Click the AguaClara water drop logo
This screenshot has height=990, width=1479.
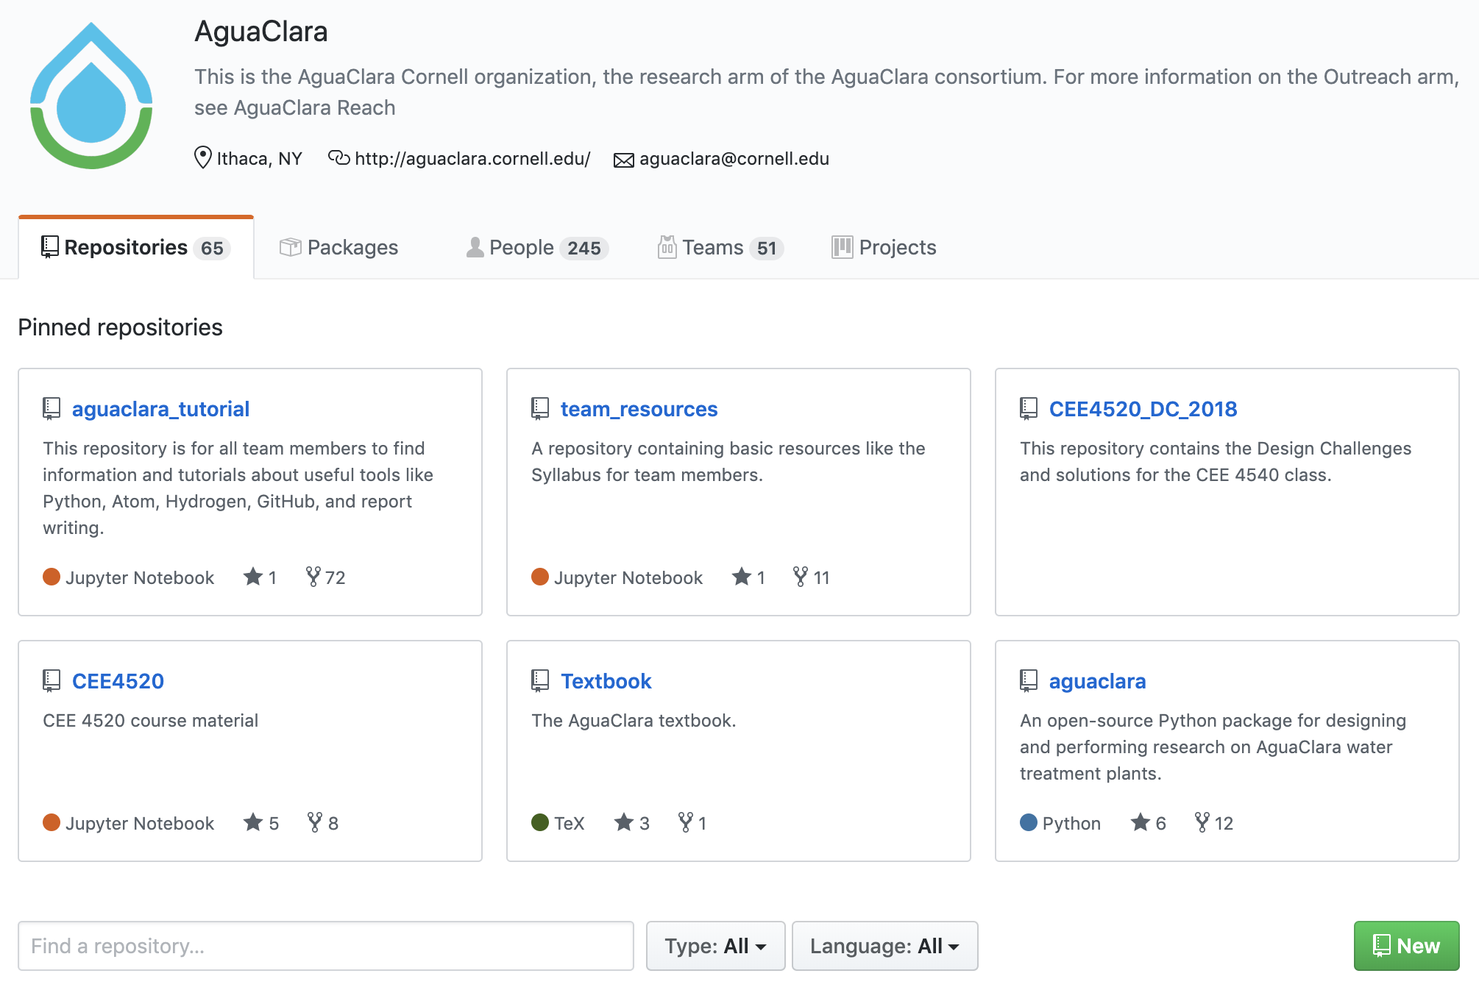pyautogui.click(x=91, y=96)
